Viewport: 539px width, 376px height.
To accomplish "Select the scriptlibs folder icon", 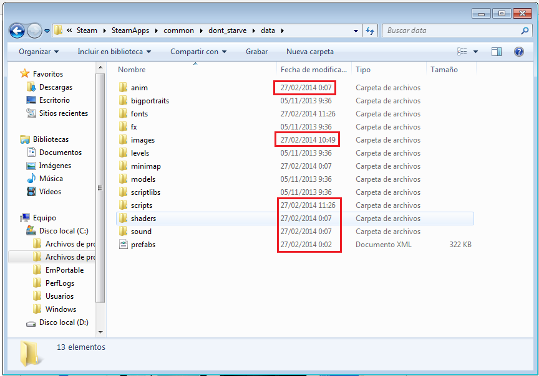I will pos(123,192).
